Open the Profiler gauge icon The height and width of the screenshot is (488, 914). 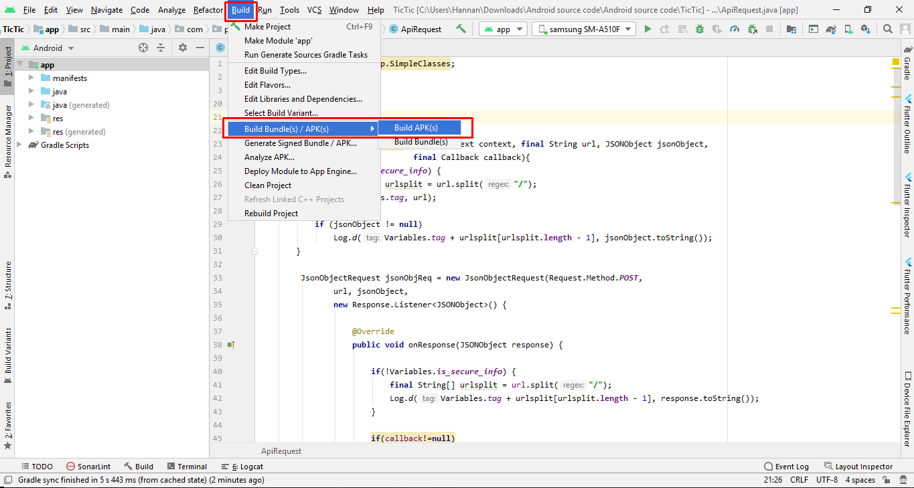point(735,29)
